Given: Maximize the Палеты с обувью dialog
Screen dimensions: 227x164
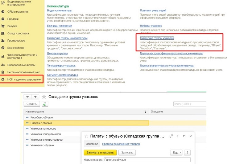Looking at the screenshot, I should click(x=184, y=136).
